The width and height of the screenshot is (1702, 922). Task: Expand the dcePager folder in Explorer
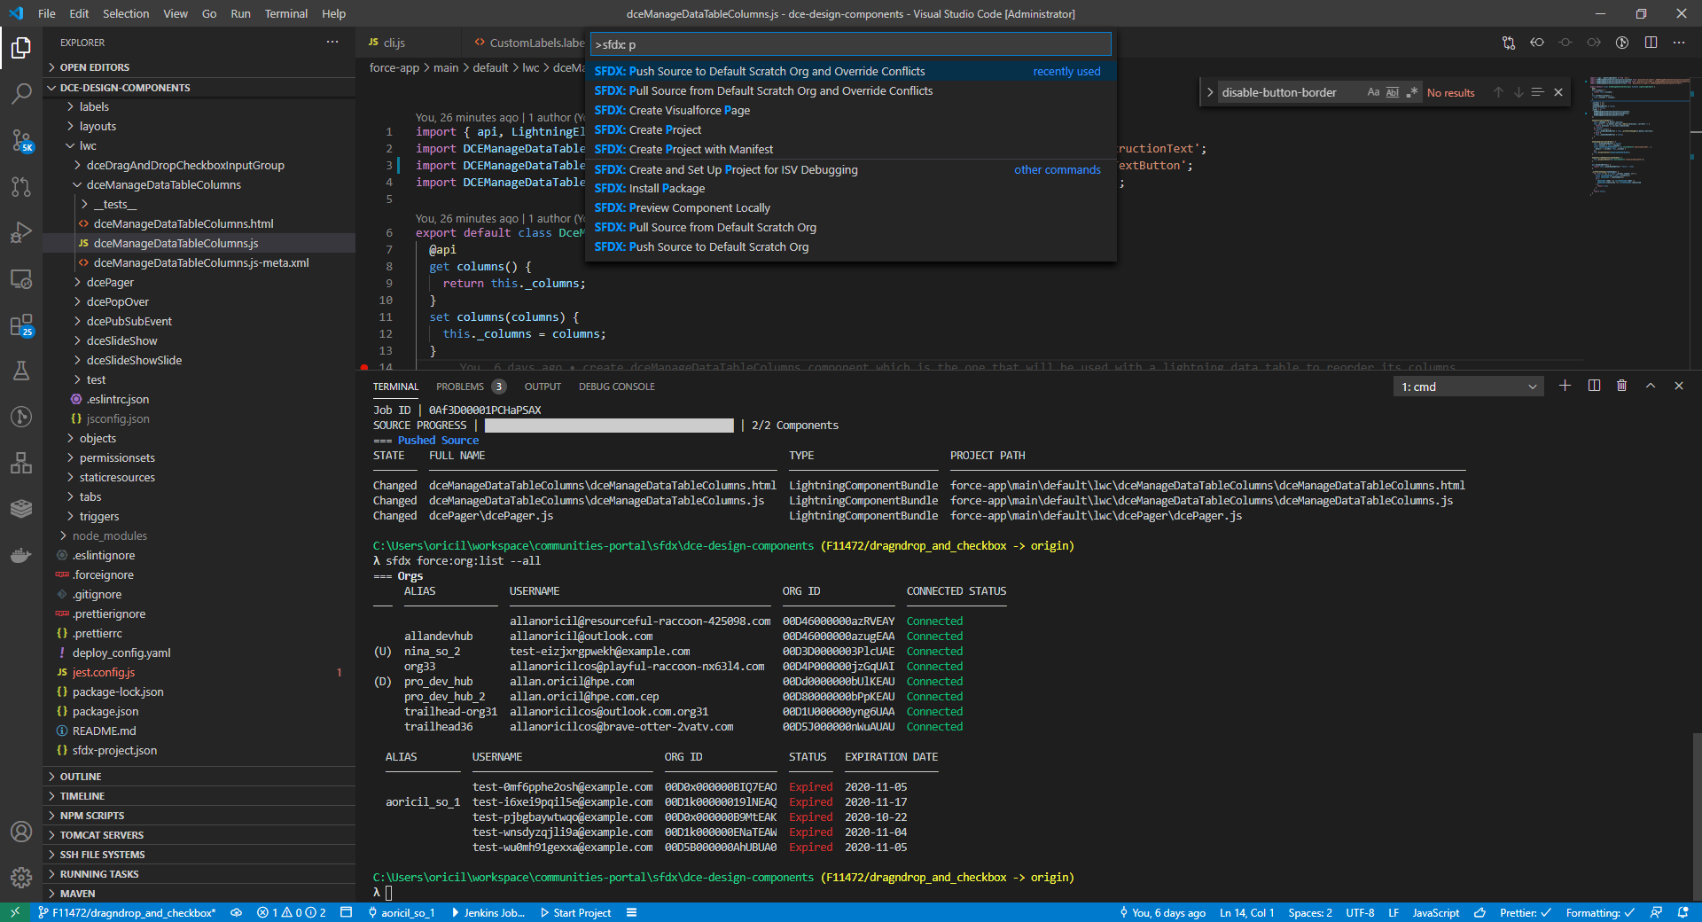(x=109, y=282)
